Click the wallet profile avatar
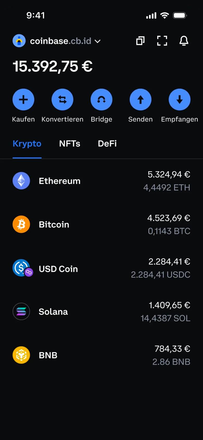The width and height of the screenshot is (203, 440). [x=19, y=41]
